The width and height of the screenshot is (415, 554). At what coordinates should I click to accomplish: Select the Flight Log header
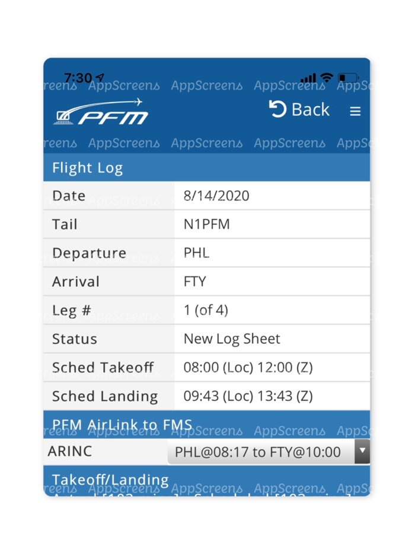click(x=87, y=168)
